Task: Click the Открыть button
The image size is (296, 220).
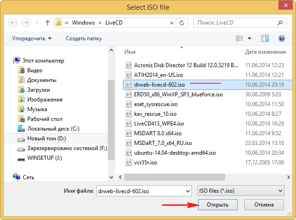Action: click(218, 205)
